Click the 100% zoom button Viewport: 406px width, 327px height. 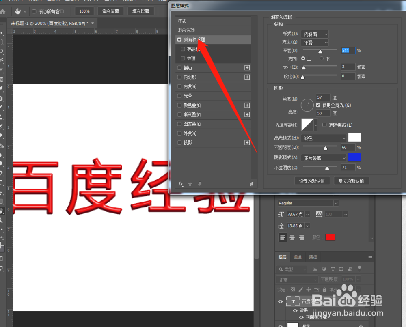pos(84,11)
